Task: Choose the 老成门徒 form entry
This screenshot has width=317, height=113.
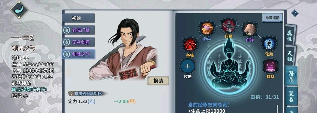Action: (78, 30)
